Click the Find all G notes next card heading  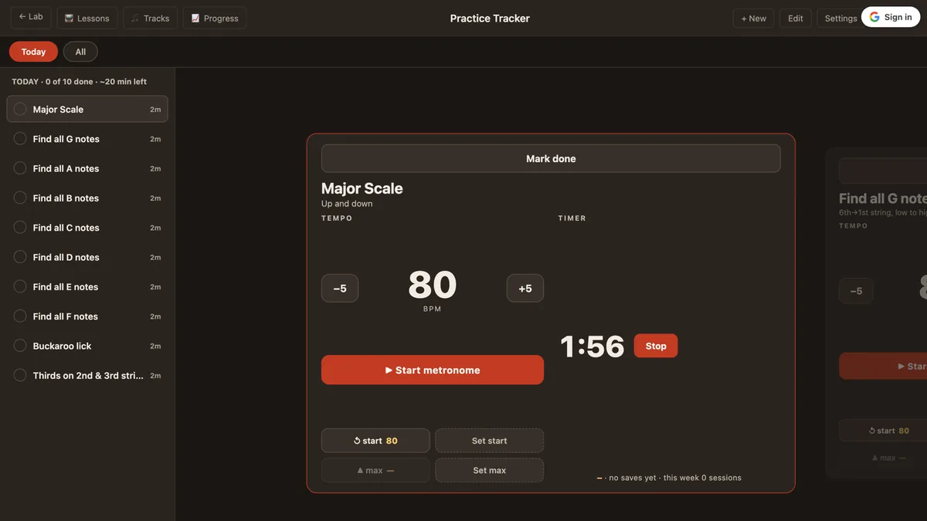tap(883, 198)
